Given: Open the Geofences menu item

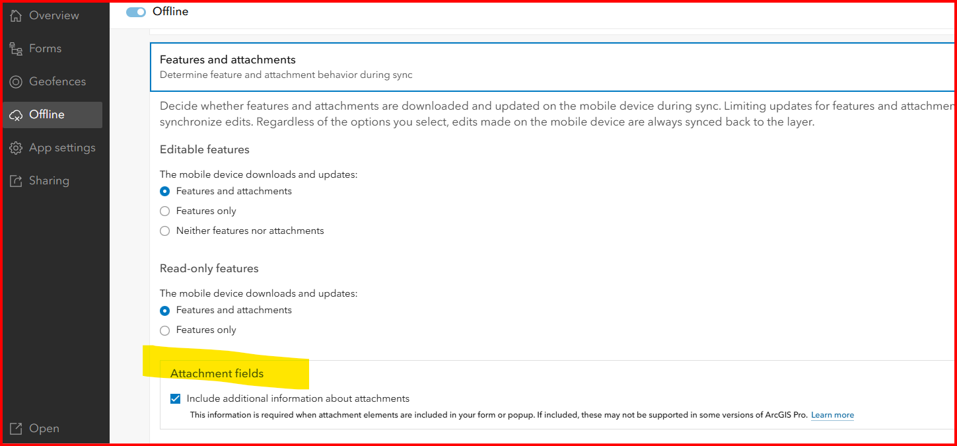Looking at the screenshot, I should point(52,81).
